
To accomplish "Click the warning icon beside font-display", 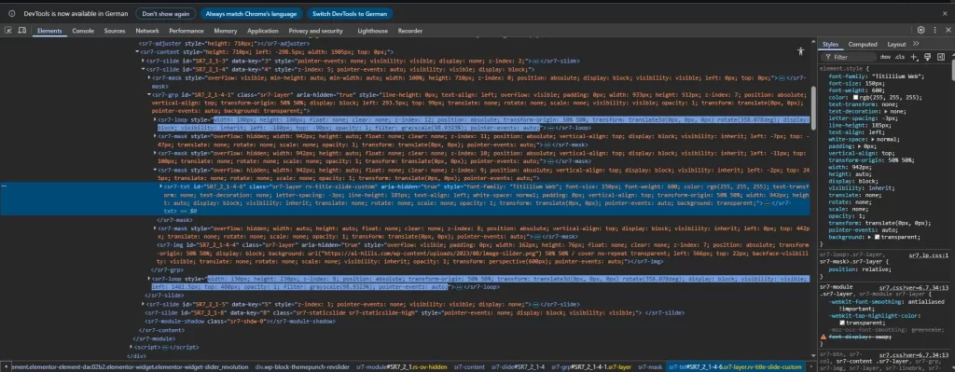I will 824,336.
